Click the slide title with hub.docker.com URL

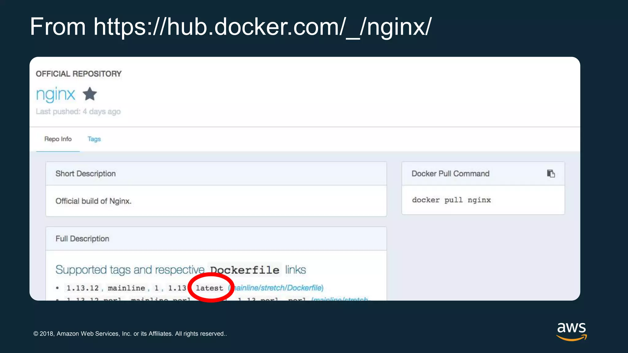tap(231, 27)
